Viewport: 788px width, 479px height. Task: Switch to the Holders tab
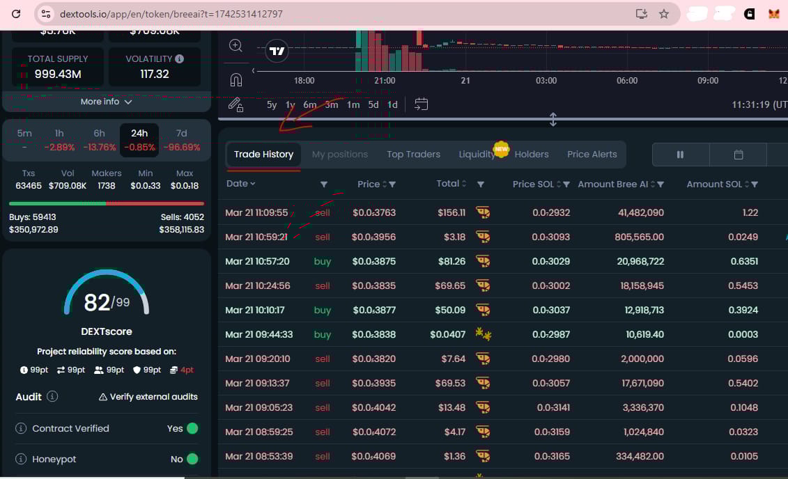[x=531, y=154]
